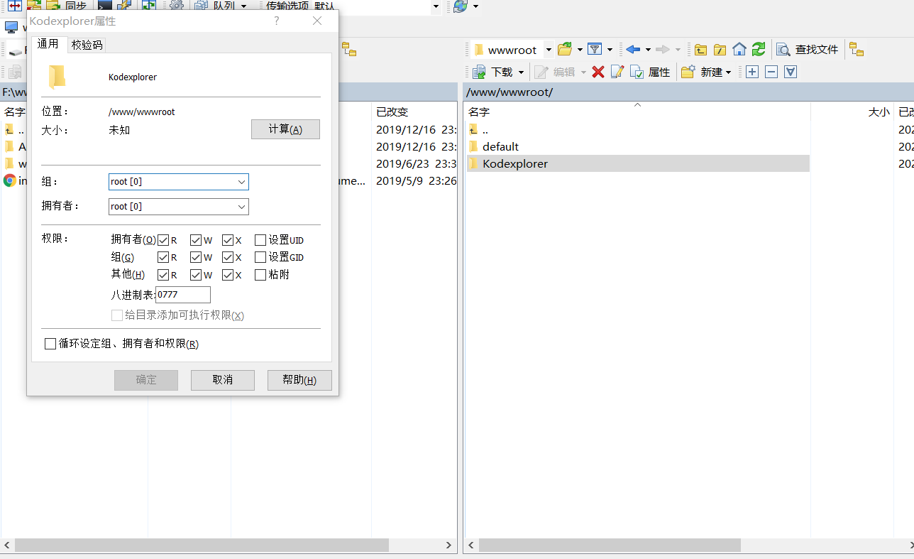Click 取消 cancel button
Image resolution: width=914 pixels, height=559 pixels.
click(223, 380)
